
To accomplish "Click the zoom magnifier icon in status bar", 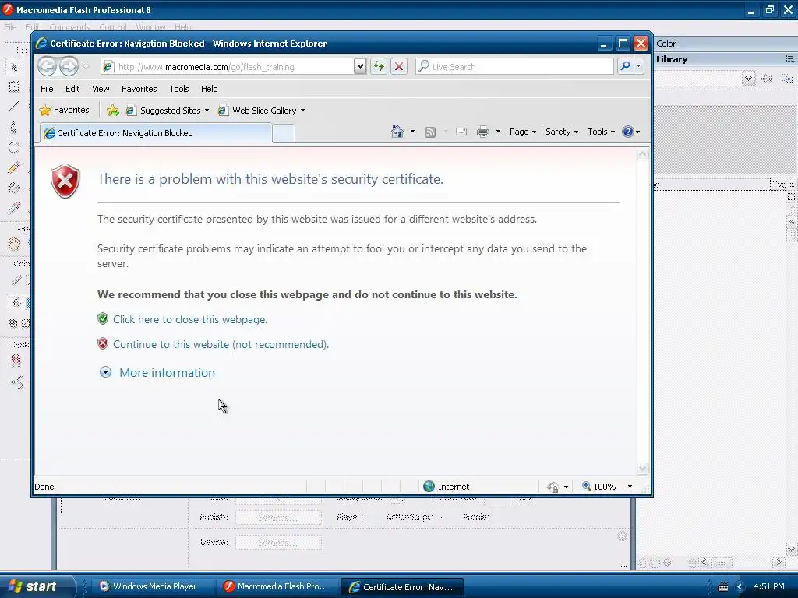I will tap(586, 486).
